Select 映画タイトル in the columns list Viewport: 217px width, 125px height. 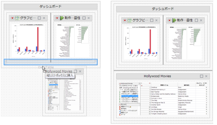pos(125,107)
